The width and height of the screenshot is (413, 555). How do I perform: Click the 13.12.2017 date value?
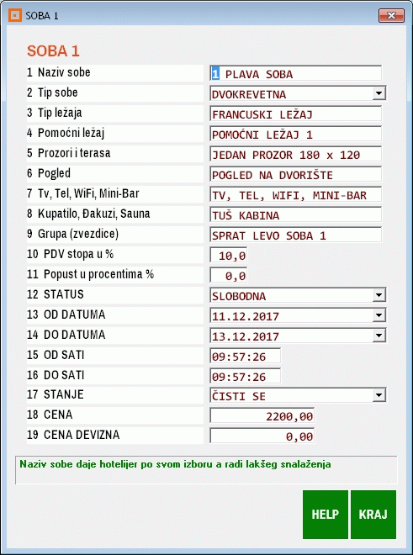pos(246,336)
